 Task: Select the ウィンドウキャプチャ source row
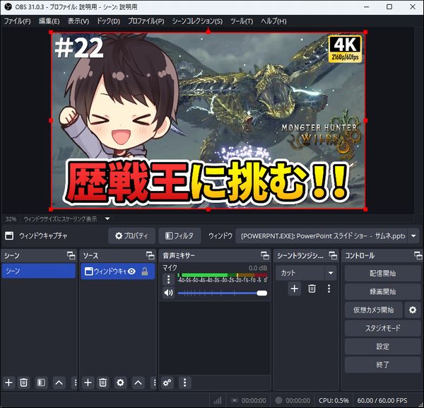pyautogui.click(x=117, y=272)
